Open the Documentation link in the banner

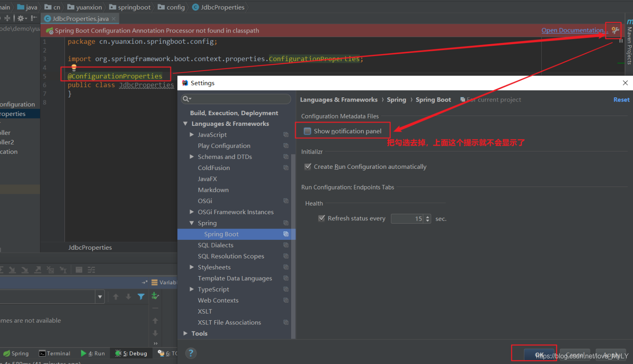pos(574,30)
